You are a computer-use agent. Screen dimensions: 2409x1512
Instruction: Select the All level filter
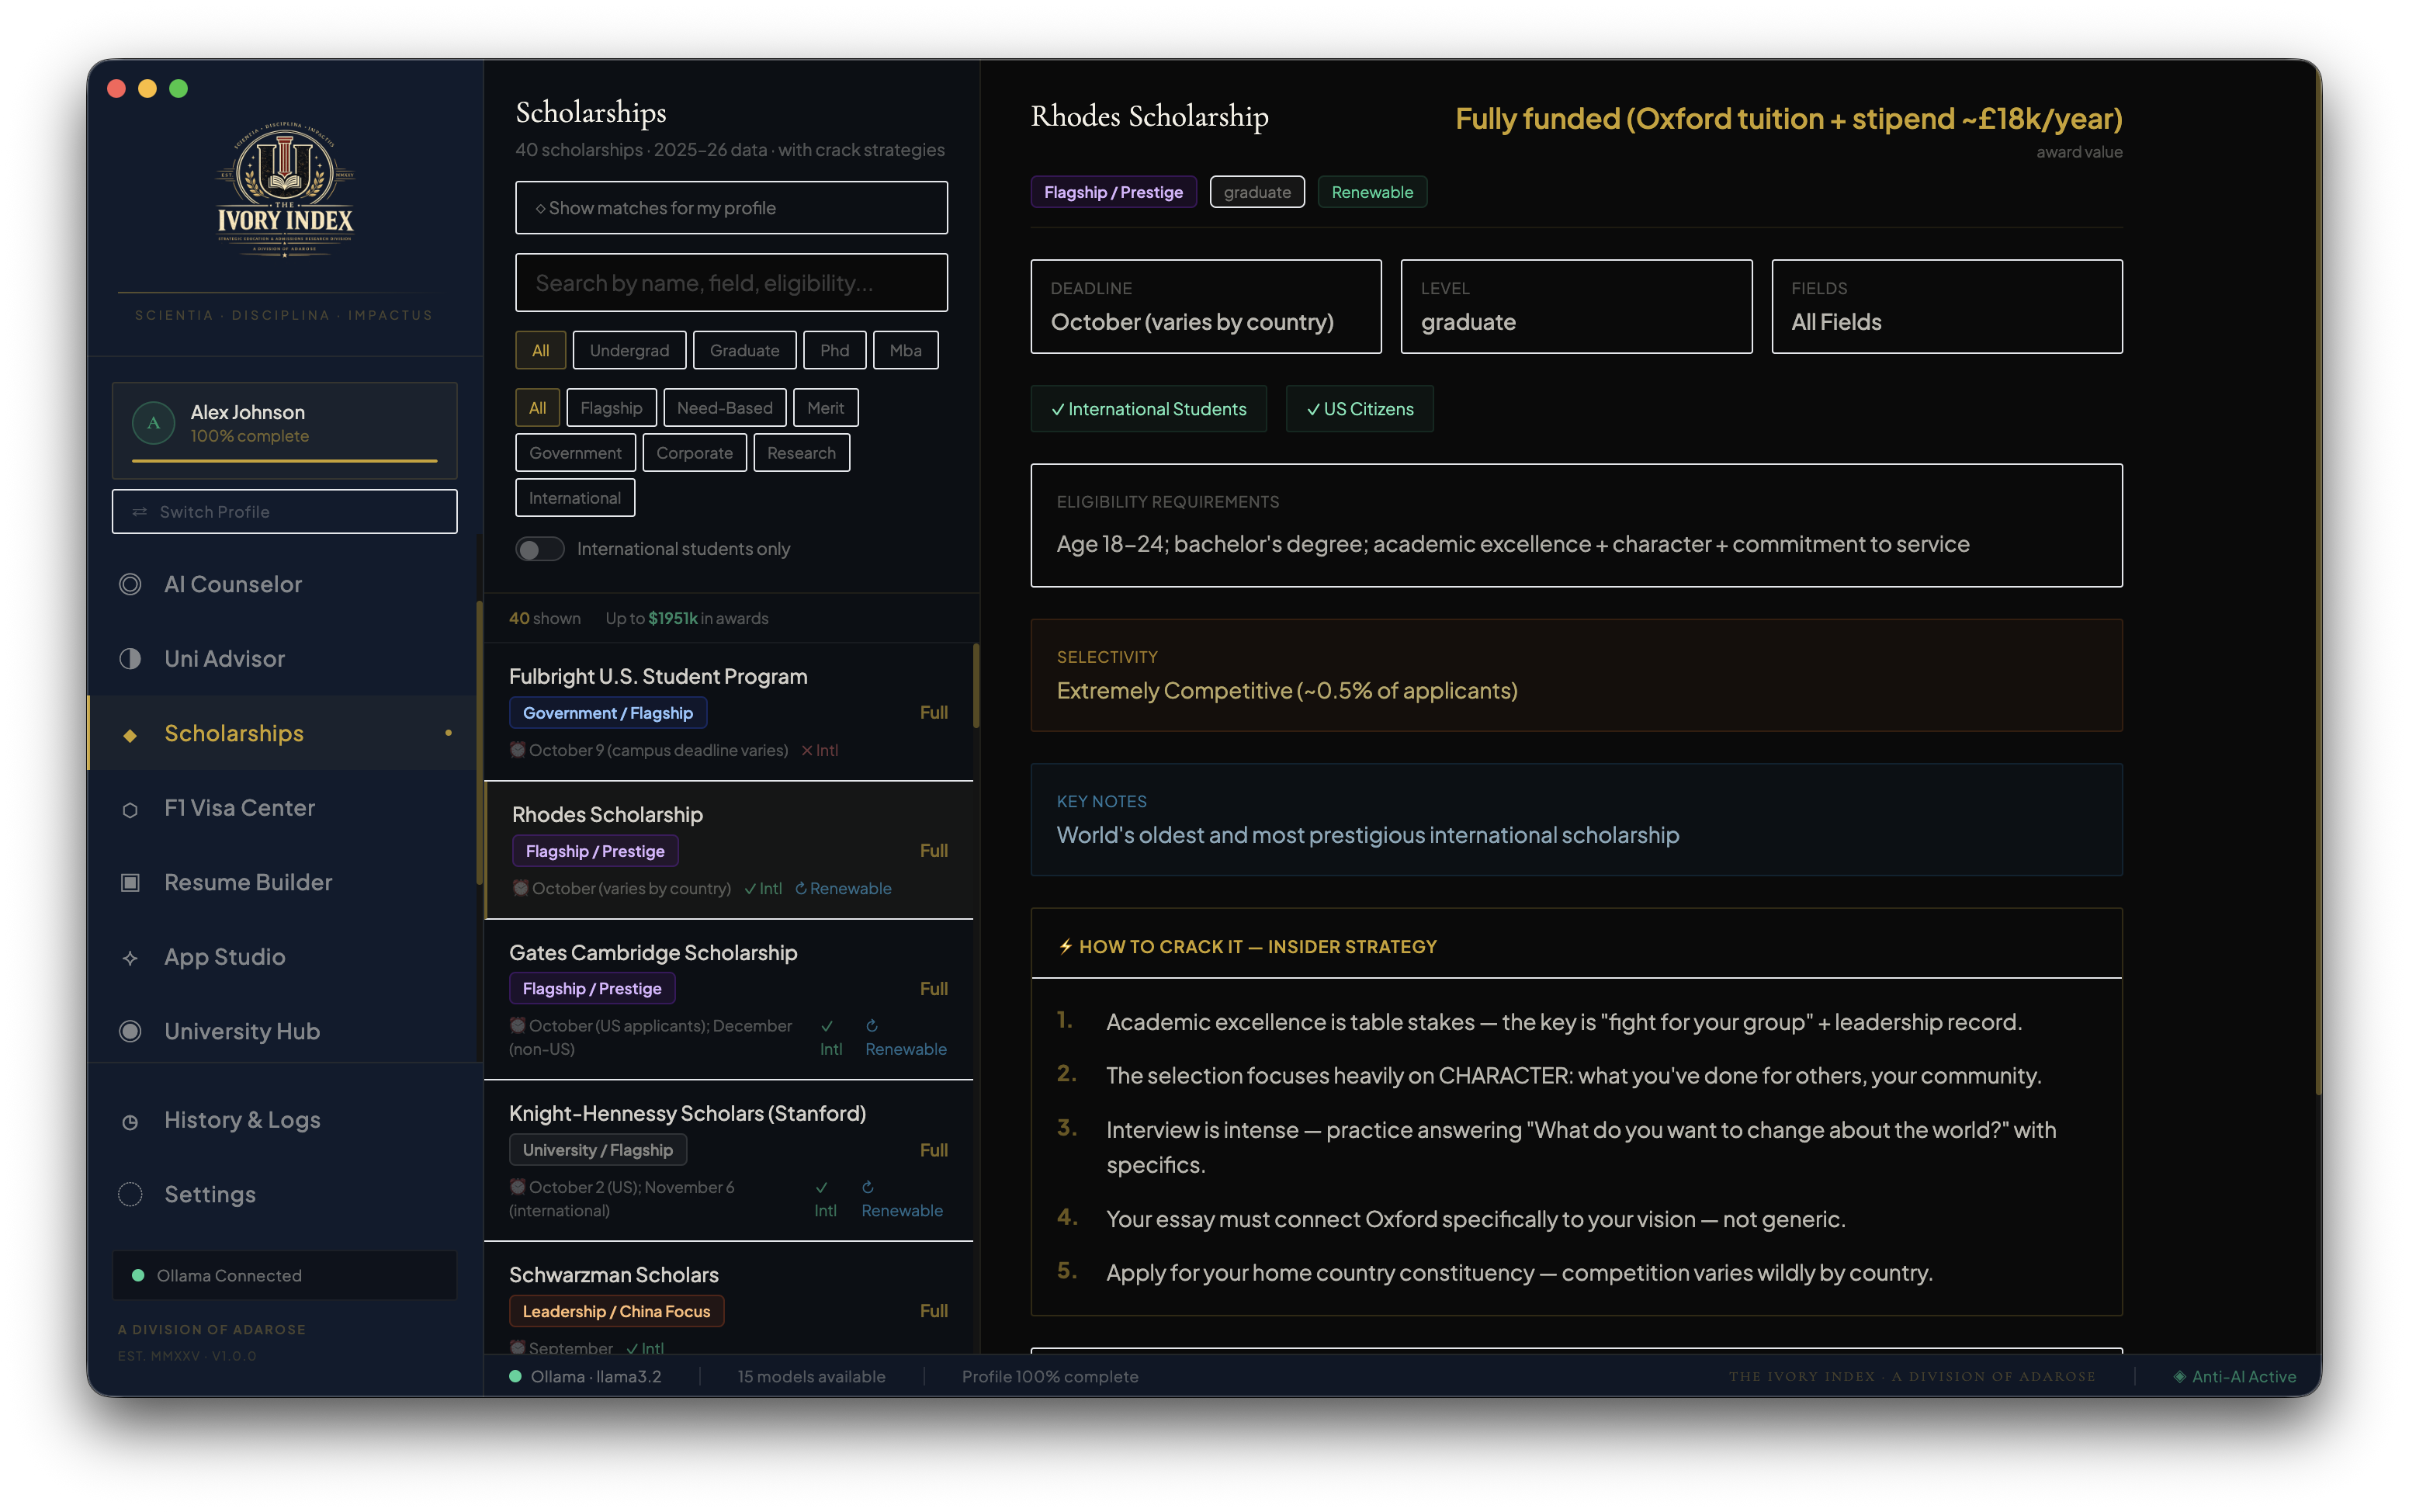point(541,350)
